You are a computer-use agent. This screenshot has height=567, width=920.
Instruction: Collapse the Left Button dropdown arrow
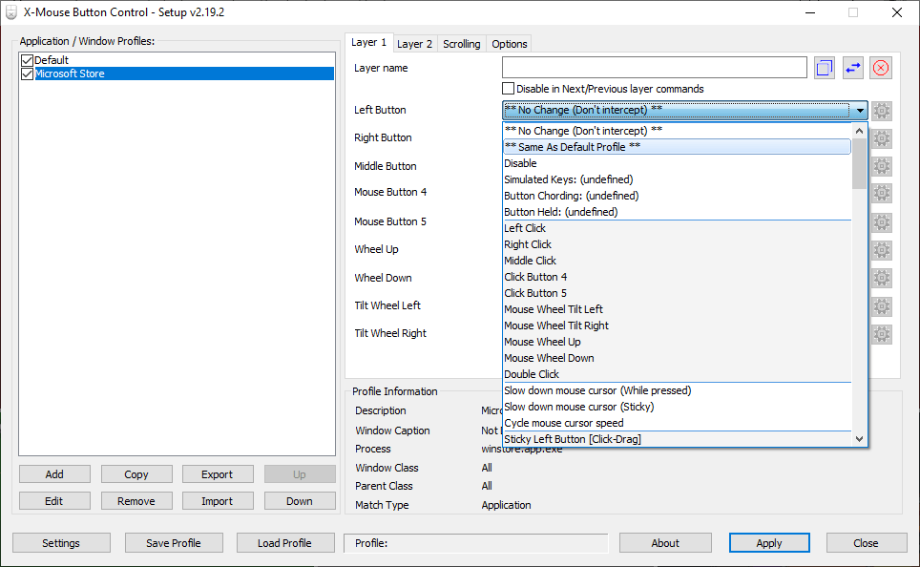pyautogui.click(x=859, y=111)
